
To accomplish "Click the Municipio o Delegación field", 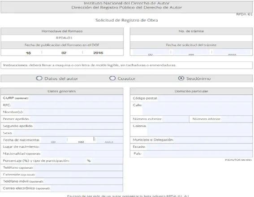I will 213,140.
